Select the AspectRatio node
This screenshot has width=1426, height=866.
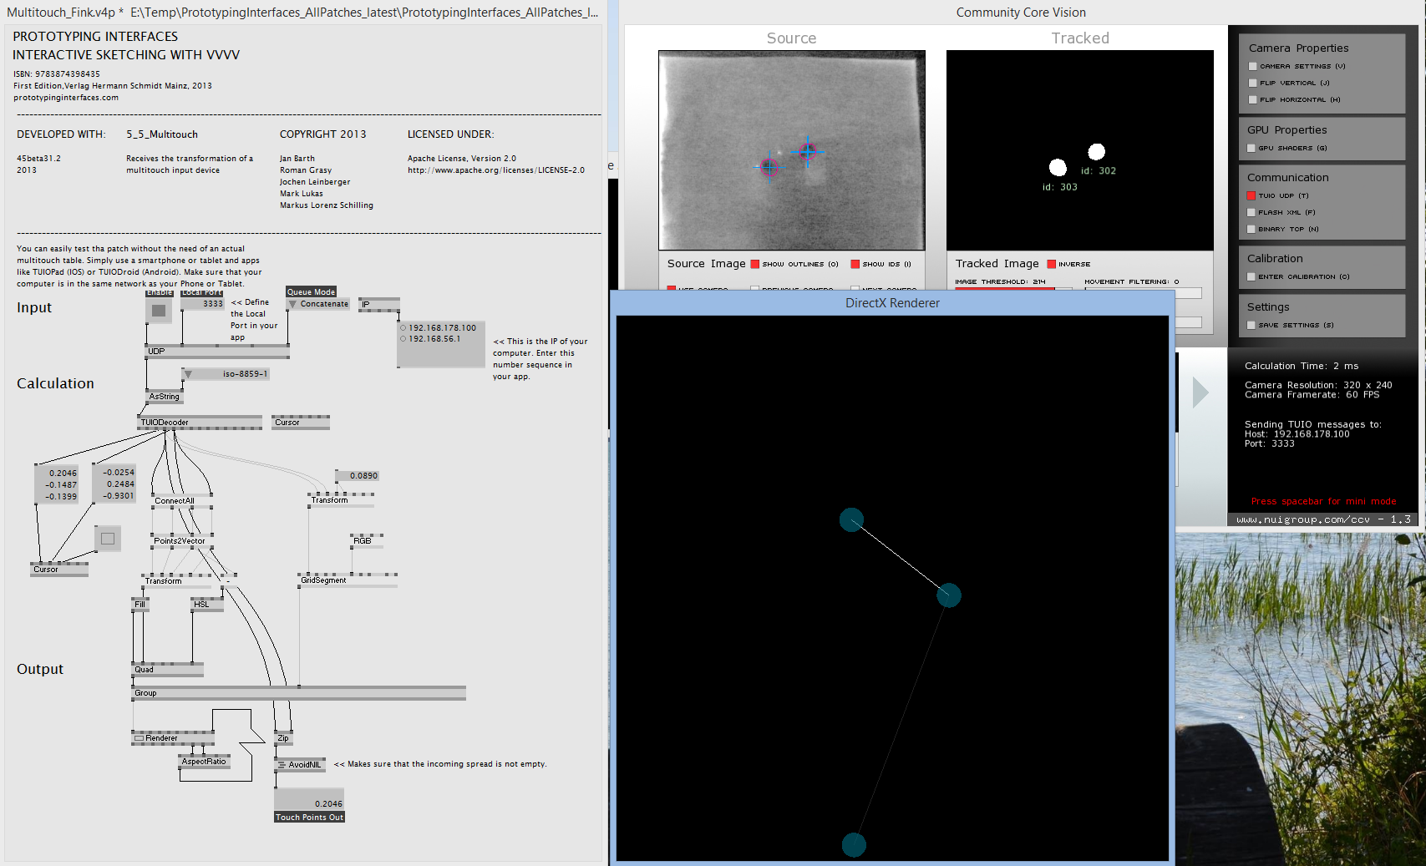click(x=204, y=762)
